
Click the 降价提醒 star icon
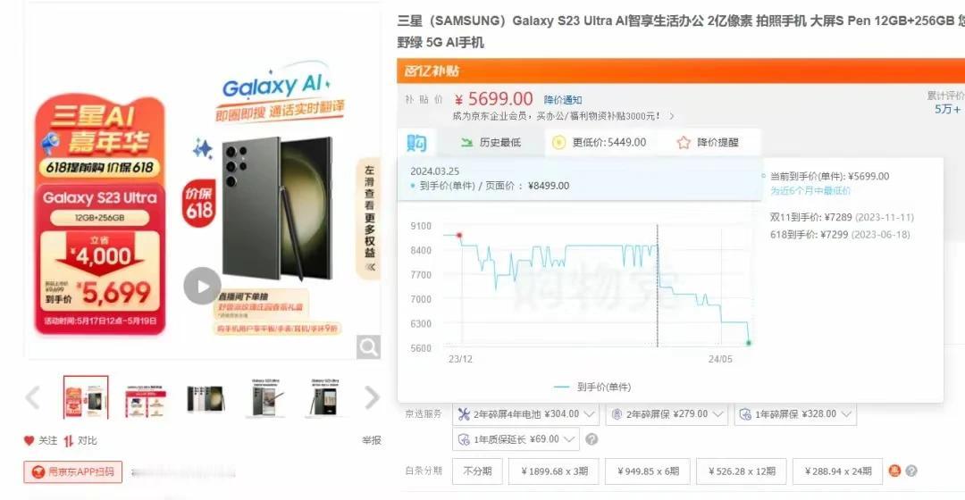pyautogui.click(x=684, y=143)
